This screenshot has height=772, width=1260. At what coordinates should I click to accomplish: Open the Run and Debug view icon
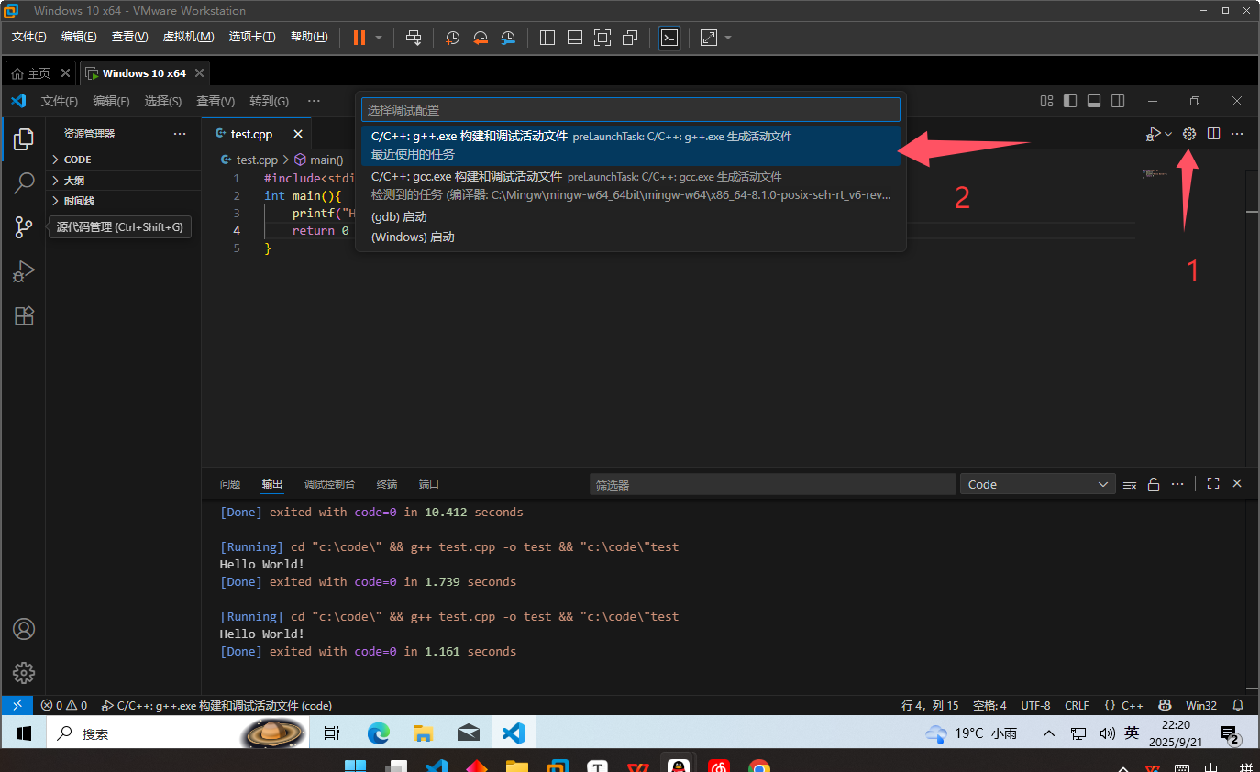click(24, 271)
